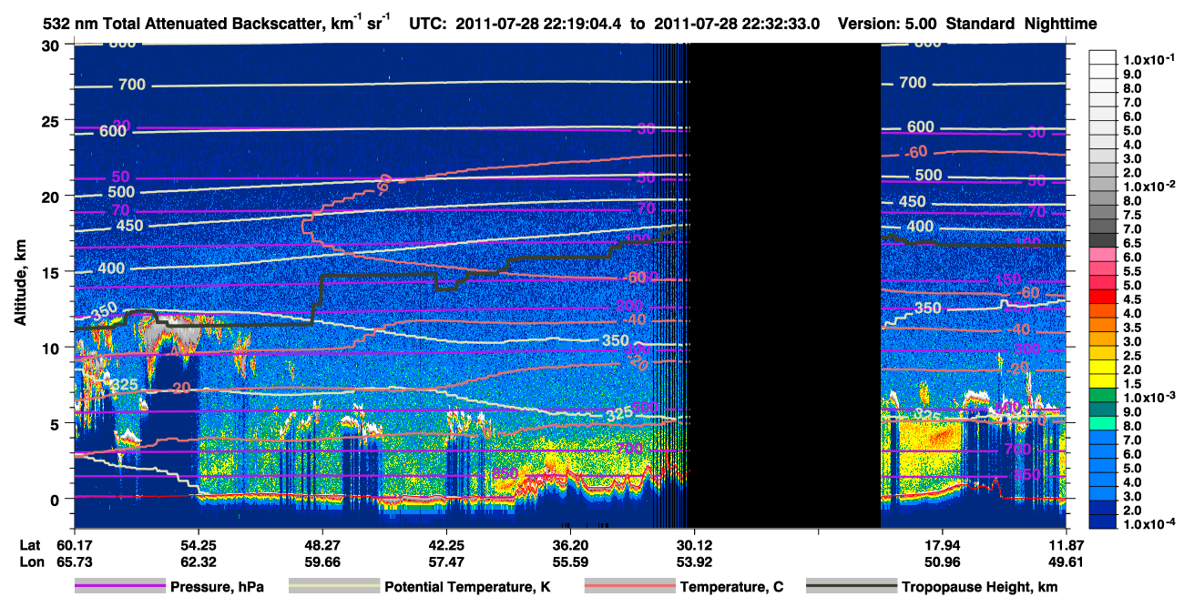Click the latitude value '36.20'

[569, 544]
